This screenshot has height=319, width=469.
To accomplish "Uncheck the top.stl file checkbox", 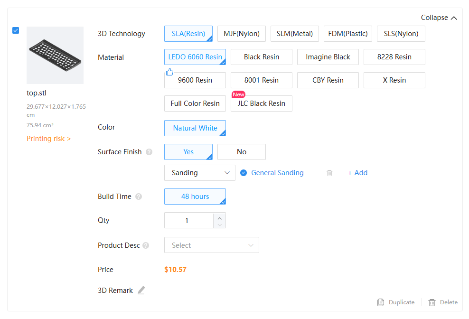I will click(16, 30).
